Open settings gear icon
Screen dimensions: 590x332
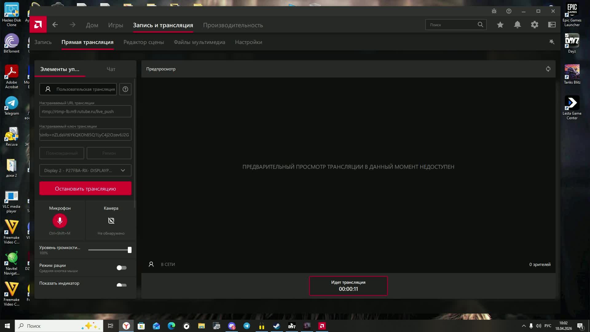click(534, 25)
